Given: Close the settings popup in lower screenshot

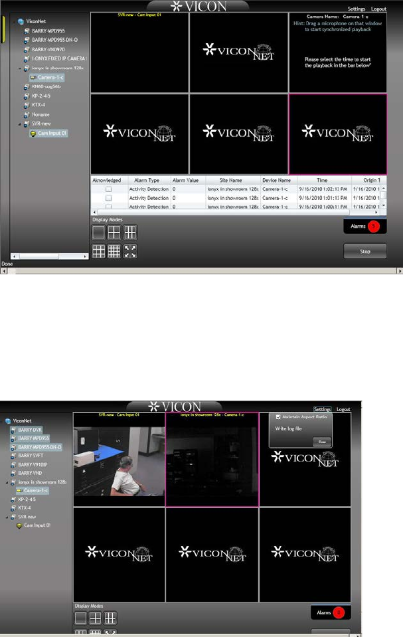Looking at the screenshot, I should 322,442.
